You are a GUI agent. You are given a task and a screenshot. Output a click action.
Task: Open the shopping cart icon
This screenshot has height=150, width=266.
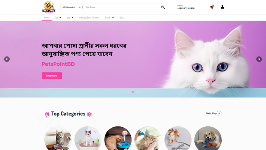pos(212,7)
